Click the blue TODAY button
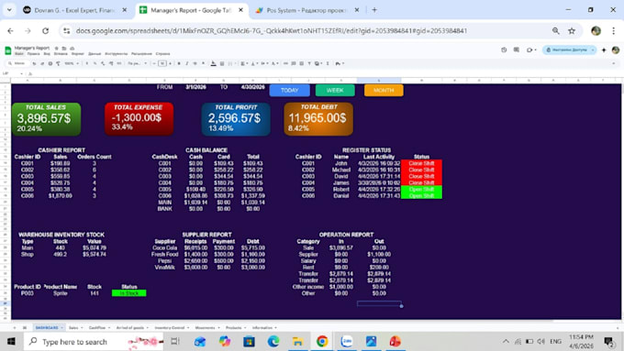Image resolution: width=624 pixels, height=351 pixels. (289, 90)
